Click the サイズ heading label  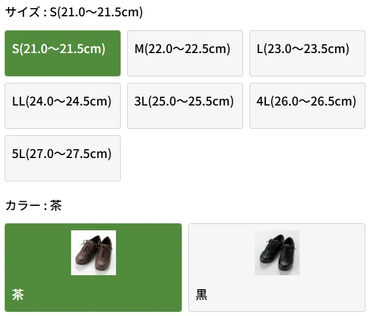pos(22,12)
